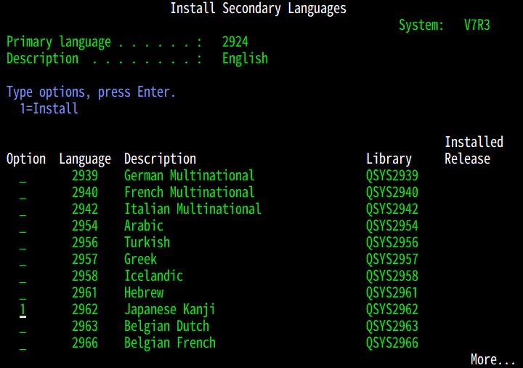Click library name QSYS2961
Screen dimensions: 523x368
392,292
